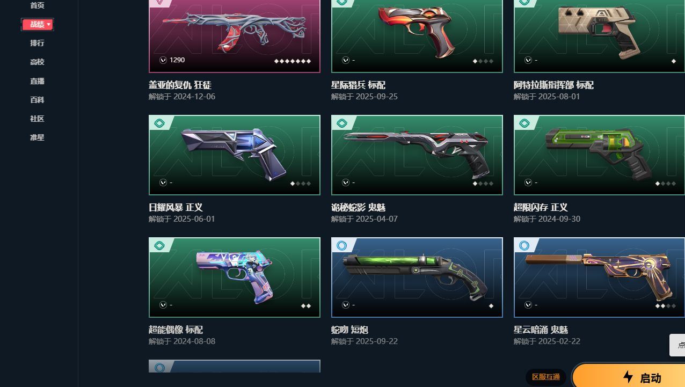Open the 社区 sidebar item
Screen dimensions: 685x387
[37, 119]
